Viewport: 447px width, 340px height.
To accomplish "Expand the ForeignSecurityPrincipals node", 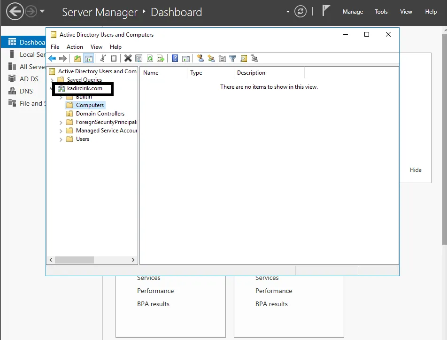I will (x=61, y=123).
